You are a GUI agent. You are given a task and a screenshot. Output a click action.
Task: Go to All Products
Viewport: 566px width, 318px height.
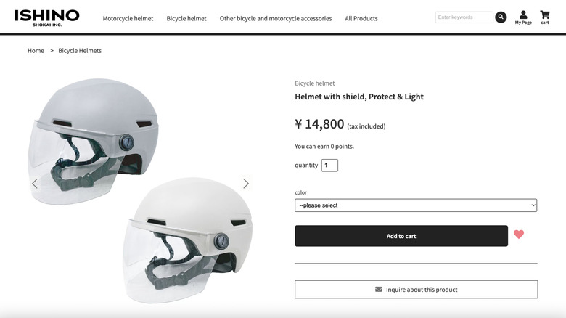pyautogui.click(x=361, y=18)
